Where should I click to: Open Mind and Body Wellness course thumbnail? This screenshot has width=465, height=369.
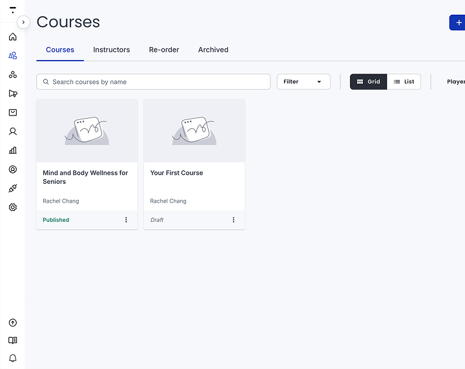tap(87, 130)
